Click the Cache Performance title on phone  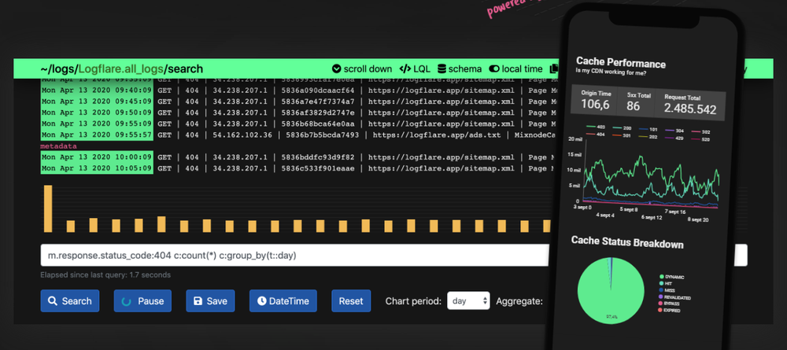621,62
